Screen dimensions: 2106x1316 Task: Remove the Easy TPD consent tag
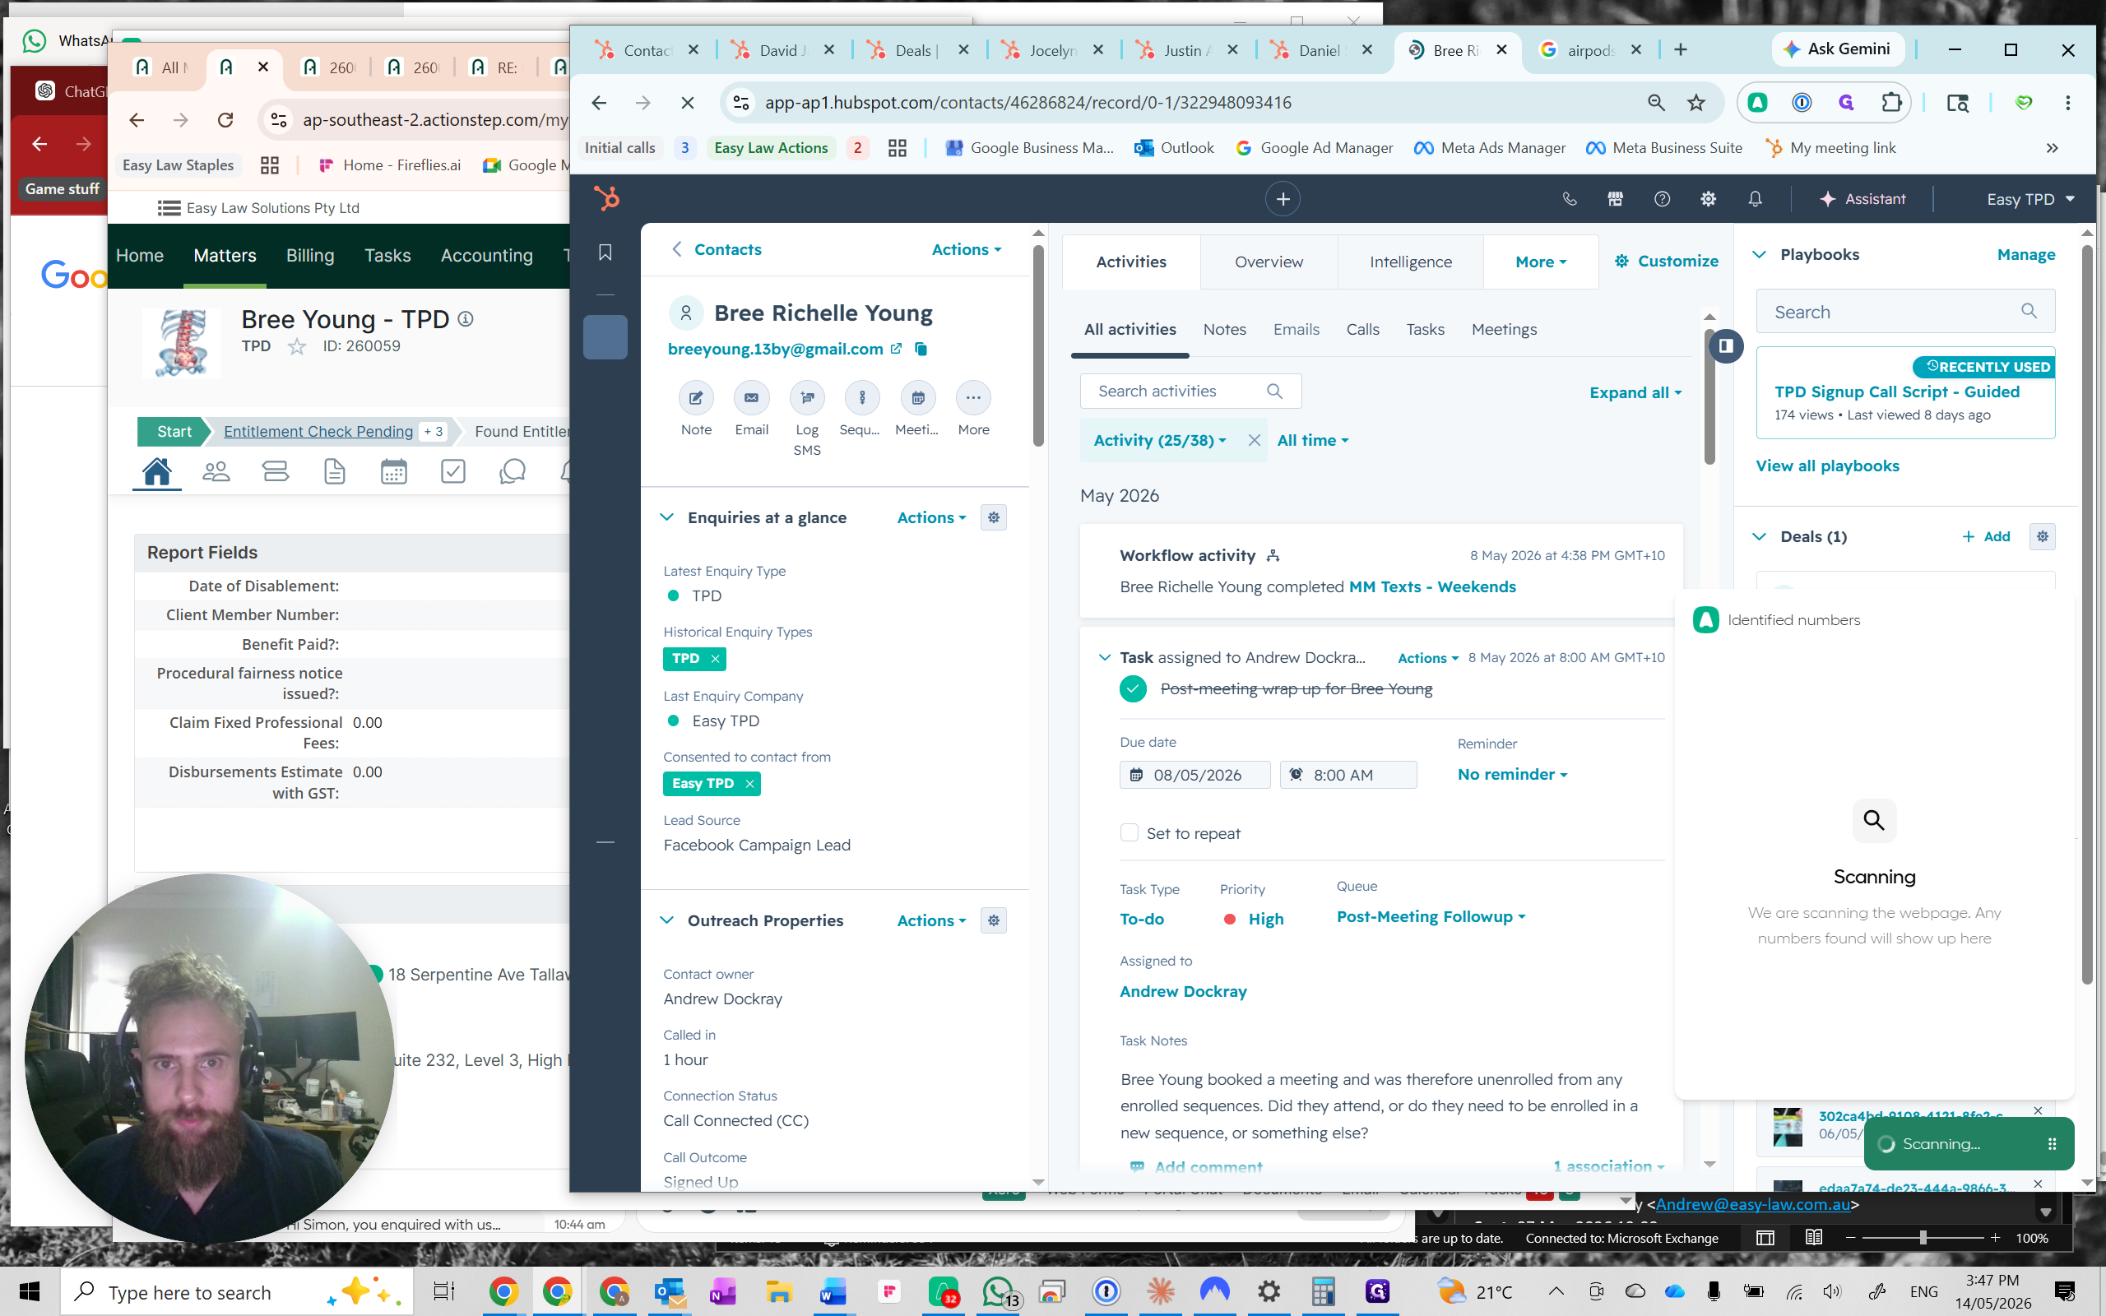pyautogui.click(x=749, y=783)
